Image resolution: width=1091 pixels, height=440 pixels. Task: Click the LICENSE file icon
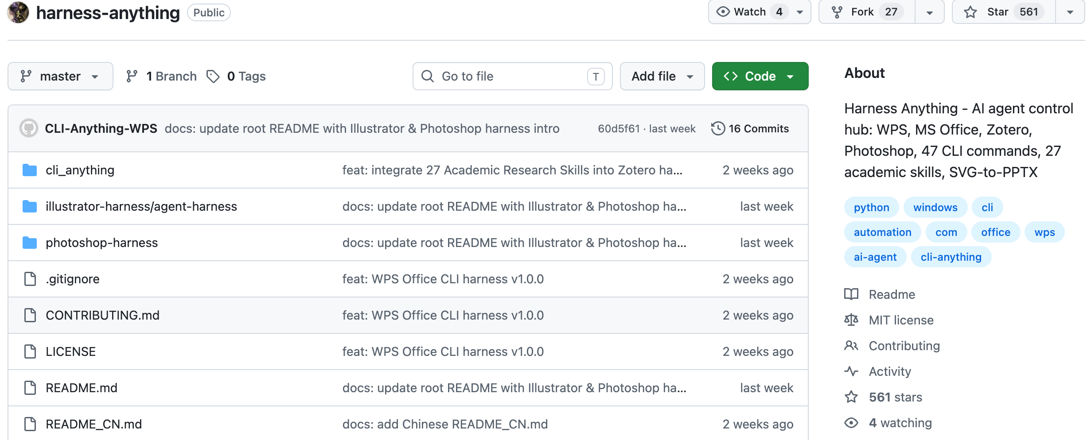pyautogui.click(x=30, y=351)
